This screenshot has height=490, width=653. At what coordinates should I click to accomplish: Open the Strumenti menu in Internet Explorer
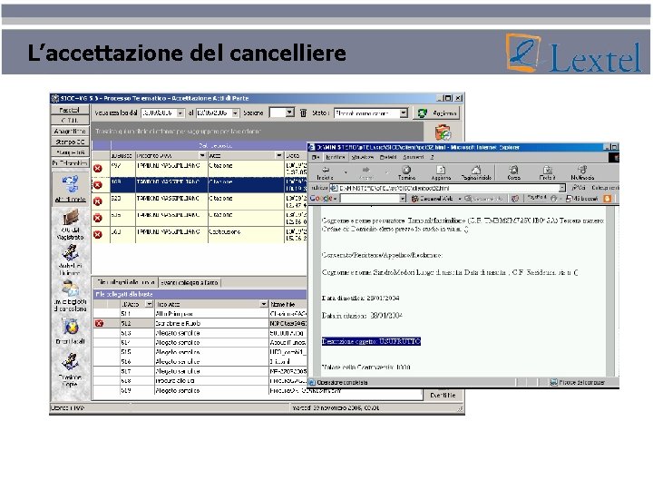(x=414, y=157)
